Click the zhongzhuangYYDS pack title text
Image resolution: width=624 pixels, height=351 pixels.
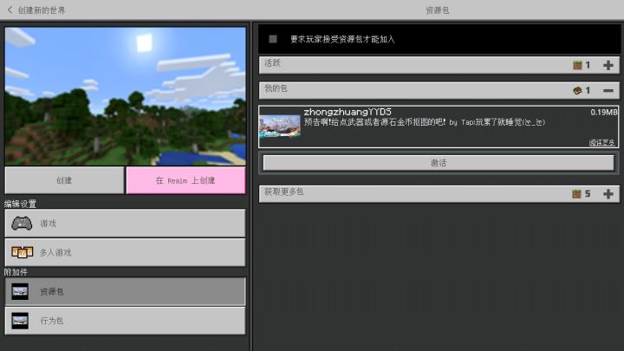click(x=348, y=112)
